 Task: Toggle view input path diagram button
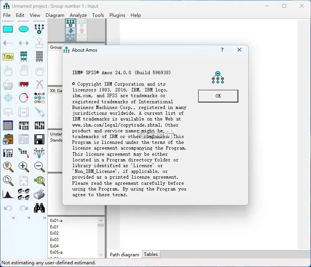pos(71,30)
